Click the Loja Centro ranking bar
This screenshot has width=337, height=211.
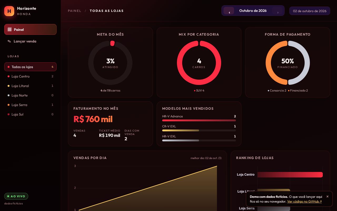(290, 175)
